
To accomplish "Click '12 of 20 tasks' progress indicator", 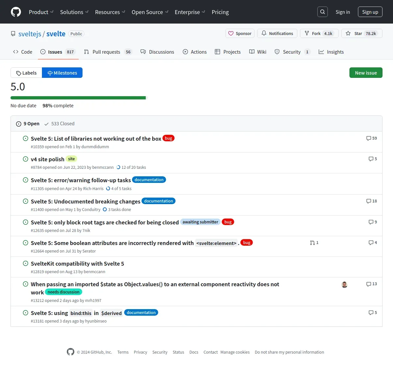I will coord(131,167).
